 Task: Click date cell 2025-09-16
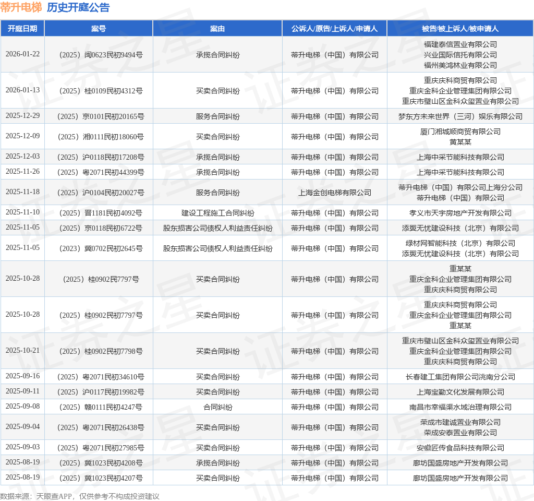point(22,376)
